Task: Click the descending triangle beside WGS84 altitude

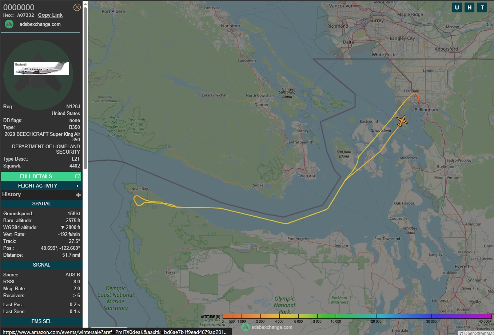Action: (x=63, y=228)
